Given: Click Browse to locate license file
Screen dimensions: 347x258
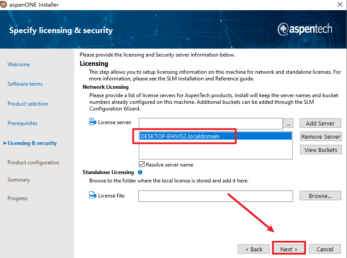Looking at the screenshot, I should [x=320, y=196].
